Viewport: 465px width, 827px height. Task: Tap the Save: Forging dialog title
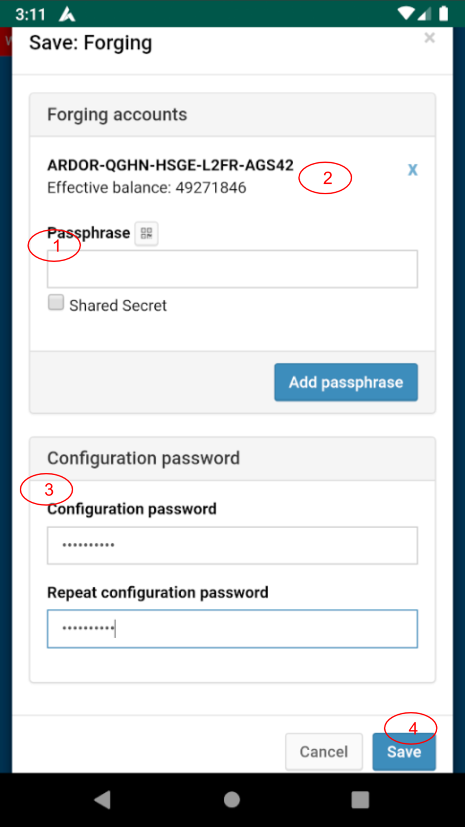point(90,42)
